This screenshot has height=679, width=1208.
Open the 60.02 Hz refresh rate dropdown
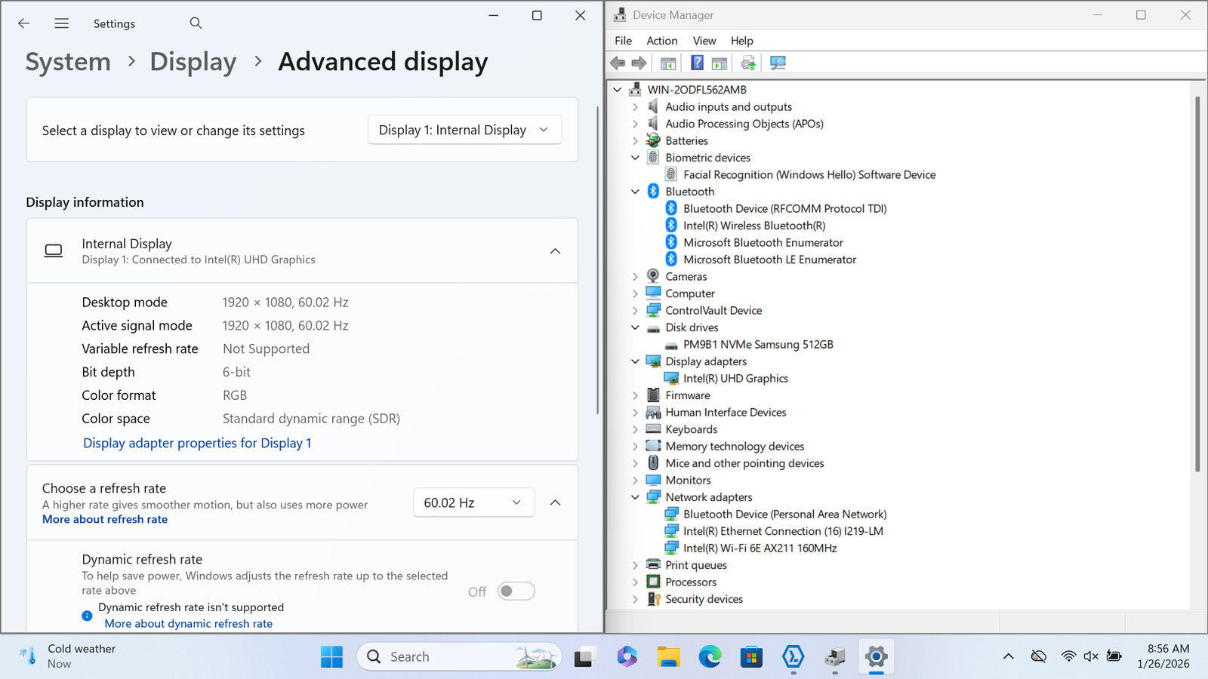click(473, 502)
